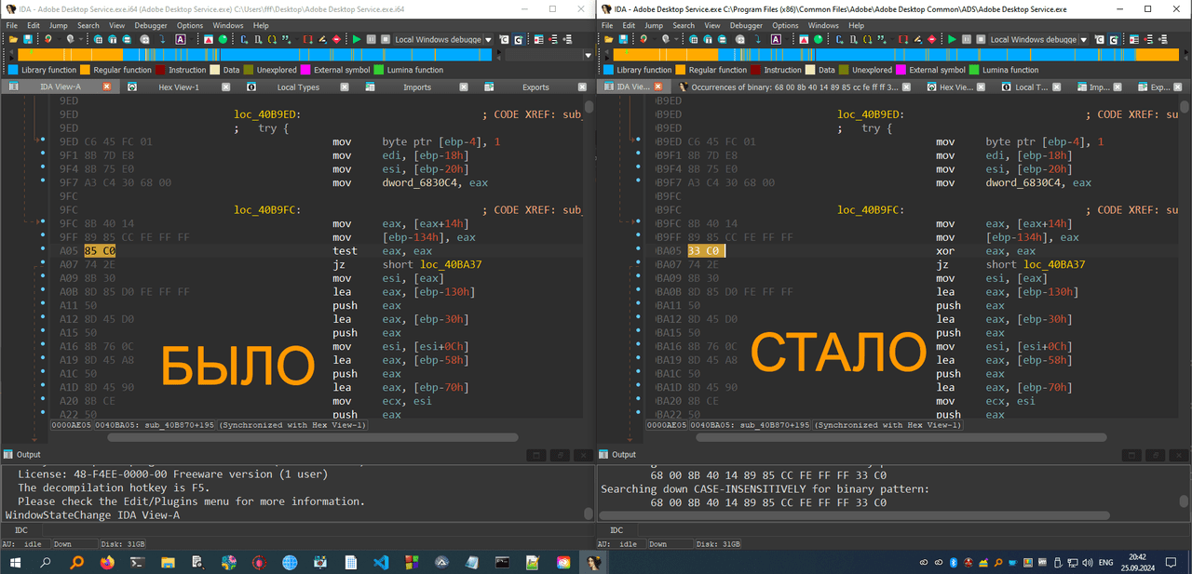Viewport: 1192px width, 574px height.
Task: Open the navigation band dropdown arrow in the left window
Action: [x=588, y=56]
